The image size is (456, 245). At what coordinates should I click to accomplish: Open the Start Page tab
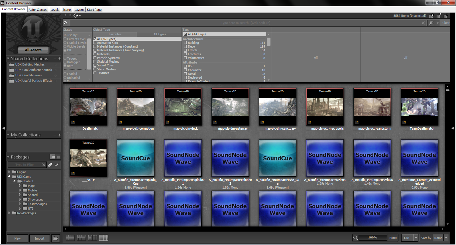click(94, 10)
